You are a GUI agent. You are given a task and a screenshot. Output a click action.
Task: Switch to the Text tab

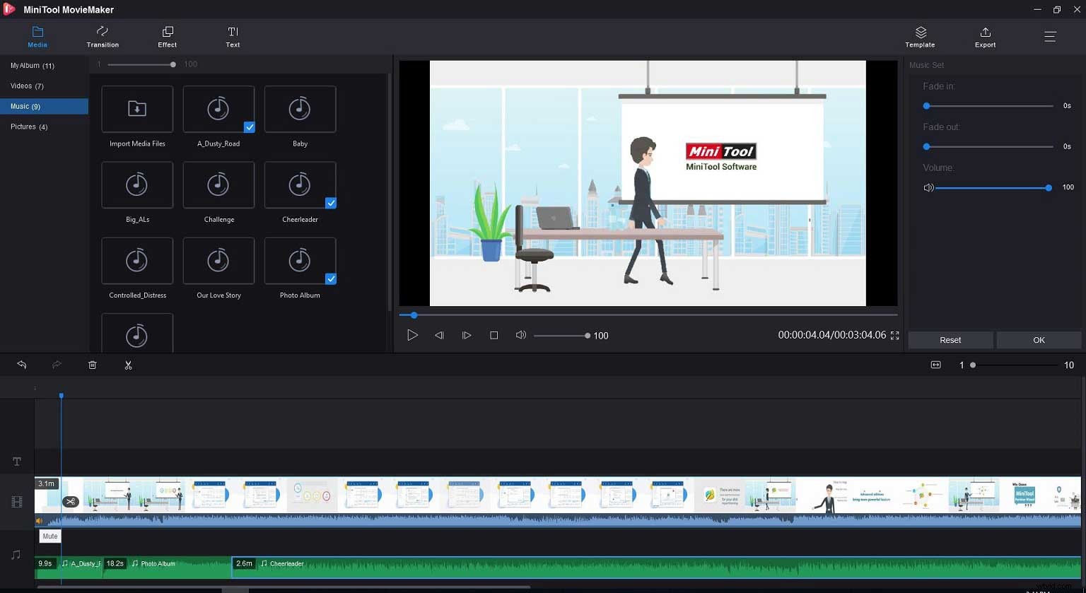pos(233,36)
